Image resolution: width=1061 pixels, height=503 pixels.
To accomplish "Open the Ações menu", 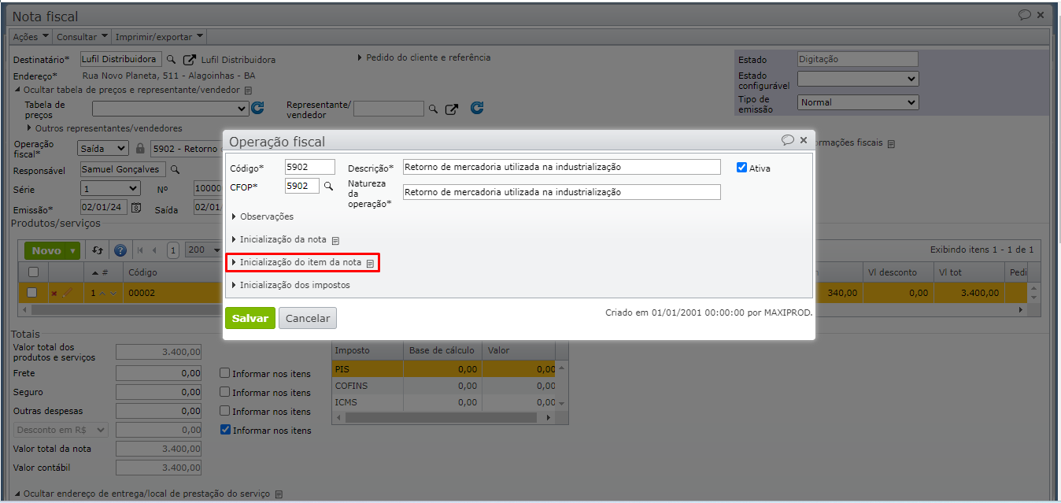I will 31,37.
